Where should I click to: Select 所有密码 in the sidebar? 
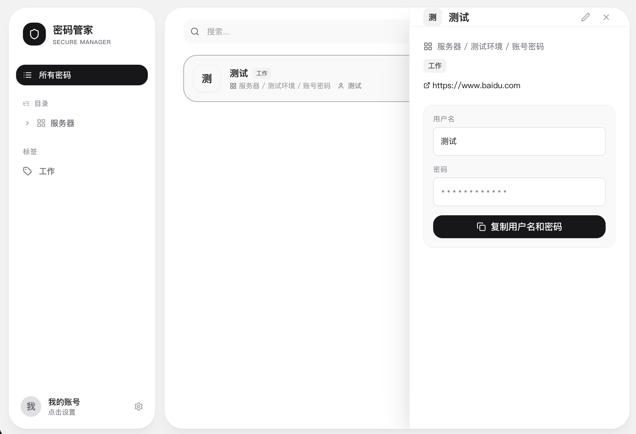tap(82, 75)
